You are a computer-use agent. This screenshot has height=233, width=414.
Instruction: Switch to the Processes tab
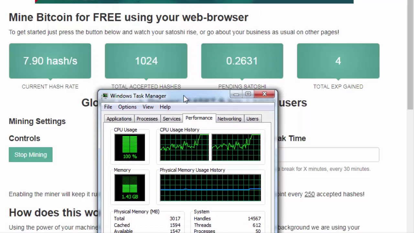click(x=147, y=119)
